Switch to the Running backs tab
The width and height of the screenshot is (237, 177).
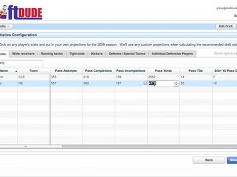pyautogui.click(x=52, y=54)
